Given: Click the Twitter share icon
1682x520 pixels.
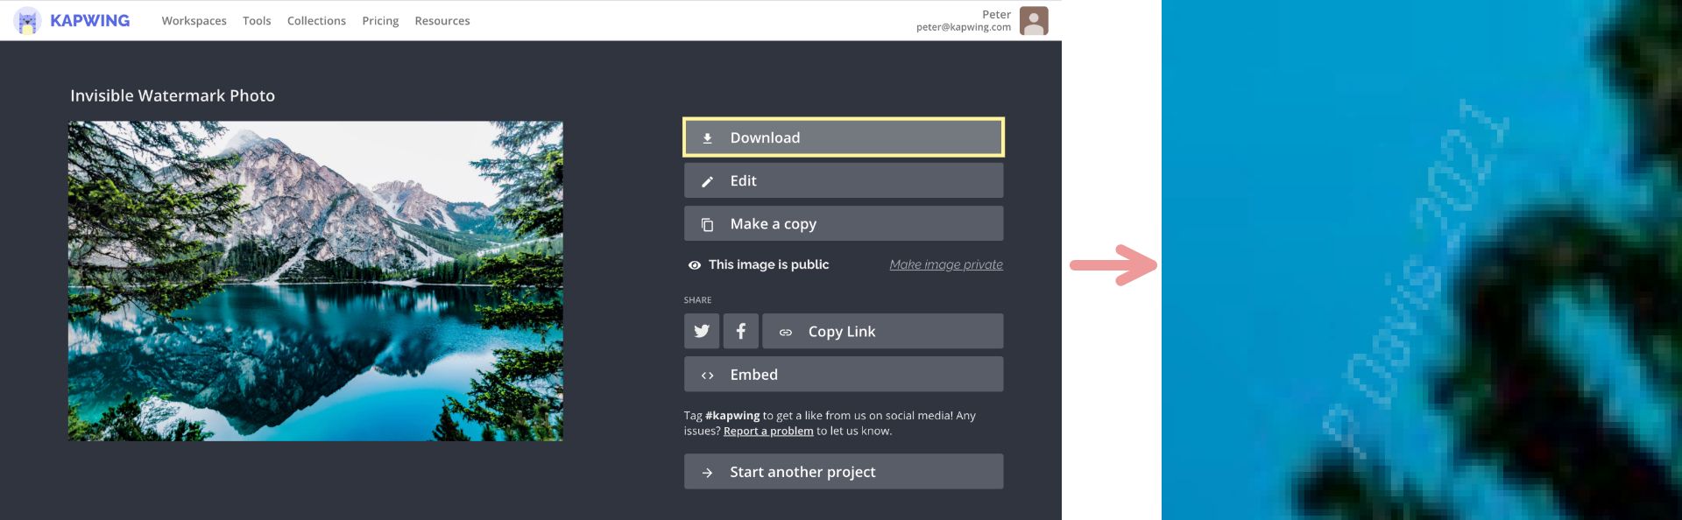Looking at the screenshot, I should 702,331.
